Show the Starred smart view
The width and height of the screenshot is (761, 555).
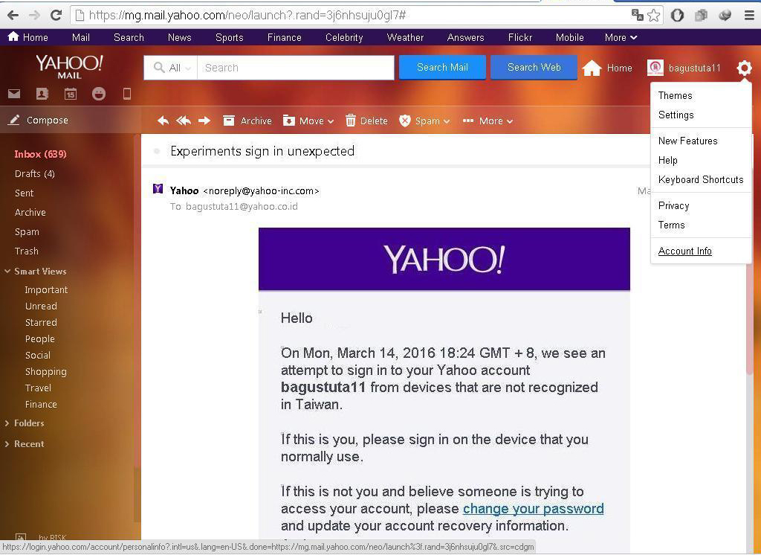[41, 322]
